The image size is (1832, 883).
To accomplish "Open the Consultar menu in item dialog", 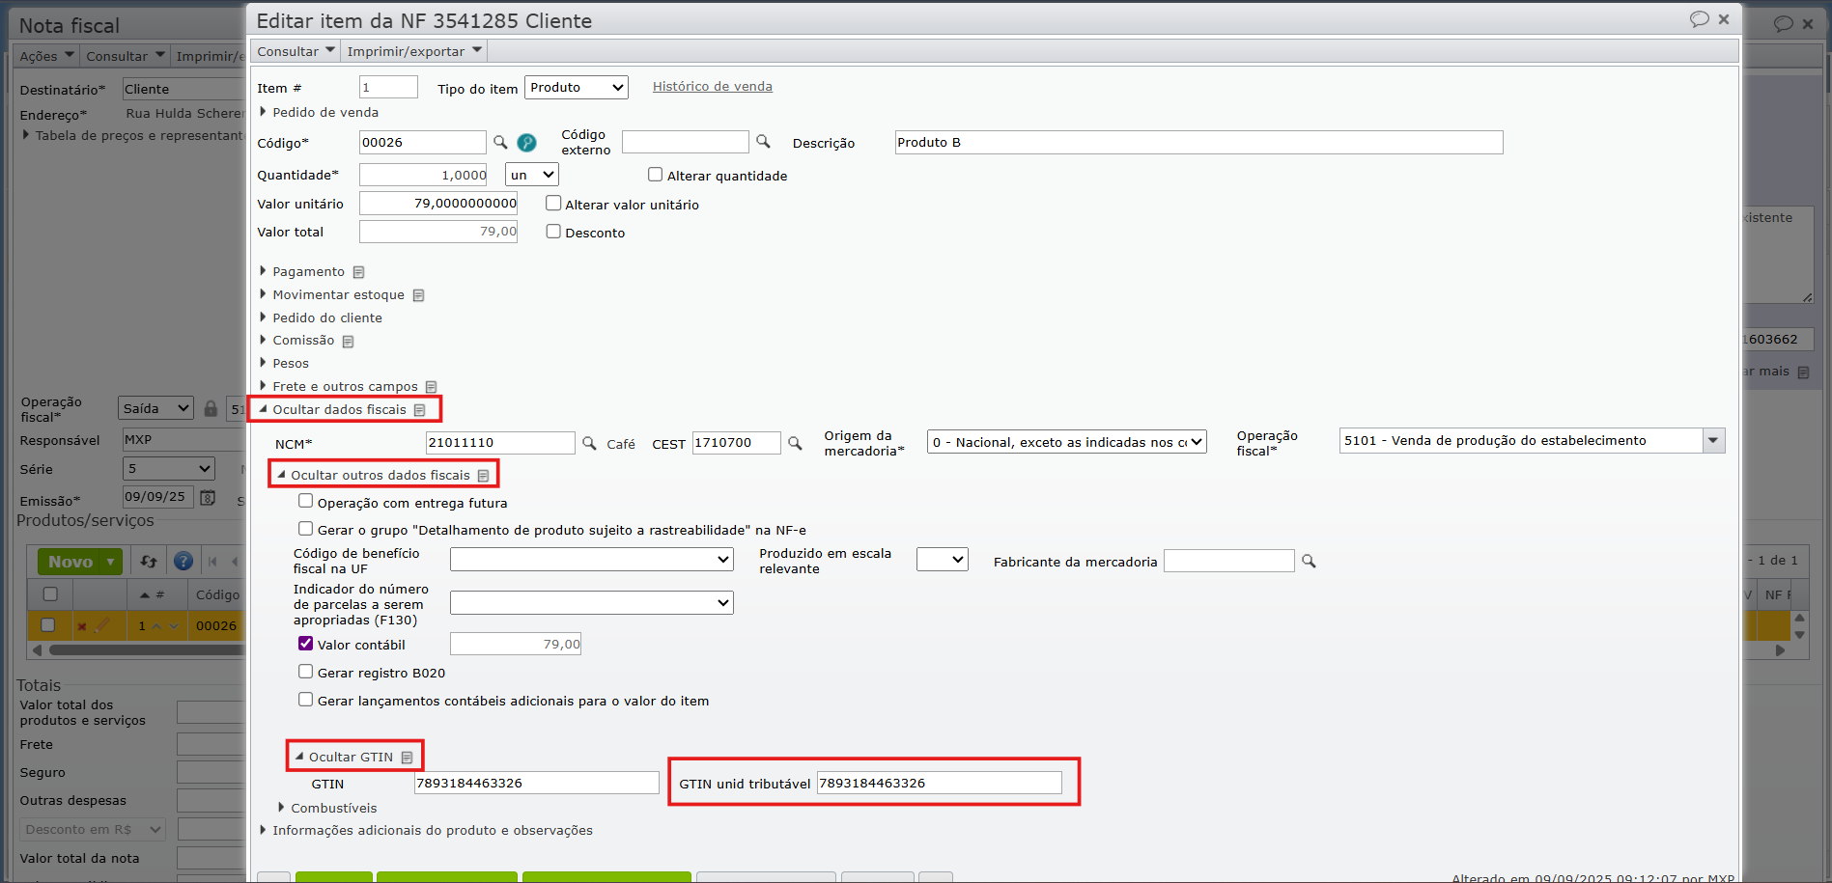I will click(x=296, y=51).
